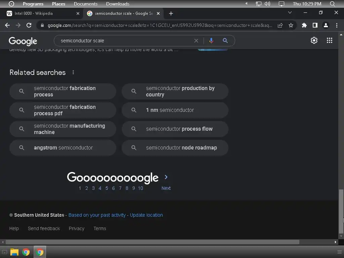Image resolution: width=344 pixels, height=258 pixels.
Task: Clear the search box with the X
Action: [x=196, y=41]
